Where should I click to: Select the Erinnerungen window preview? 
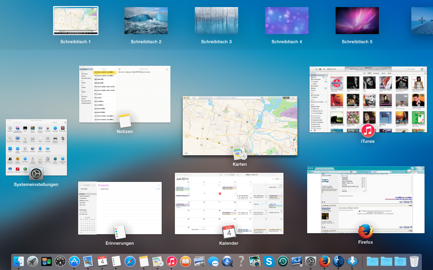pyautogui.click(x=120, y=208)
